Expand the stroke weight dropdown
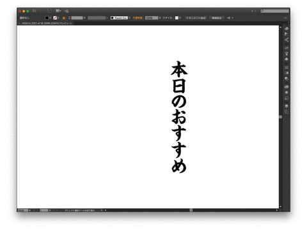Image resolution: width=307 pixels, height=230 pixels. 84,18
